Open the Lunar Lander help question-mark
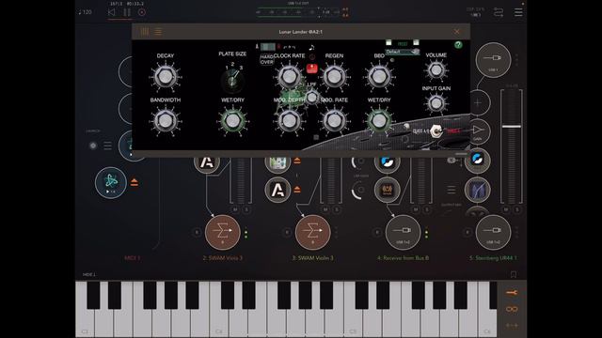602x338 pixels. click(458, 45)
